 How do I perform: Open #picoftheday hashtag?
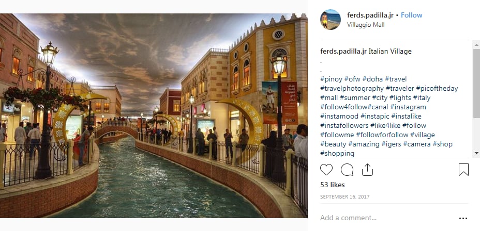point(437,89)
